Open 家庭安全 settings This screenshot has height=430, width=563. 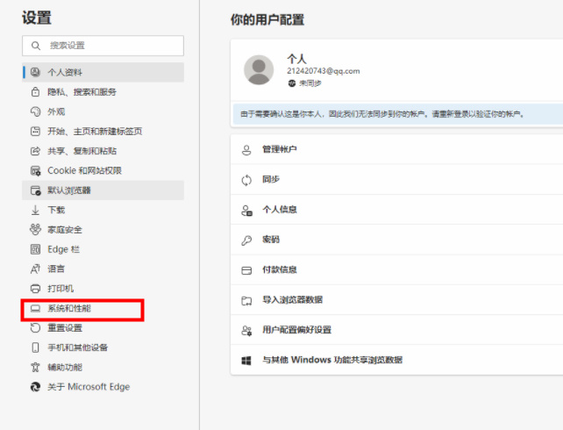(103, 230)
